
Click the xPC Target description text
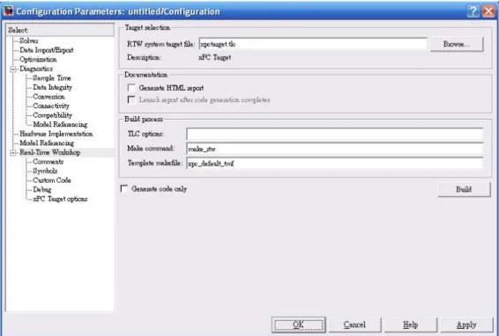pyautogui.click(x=215, y=57)
